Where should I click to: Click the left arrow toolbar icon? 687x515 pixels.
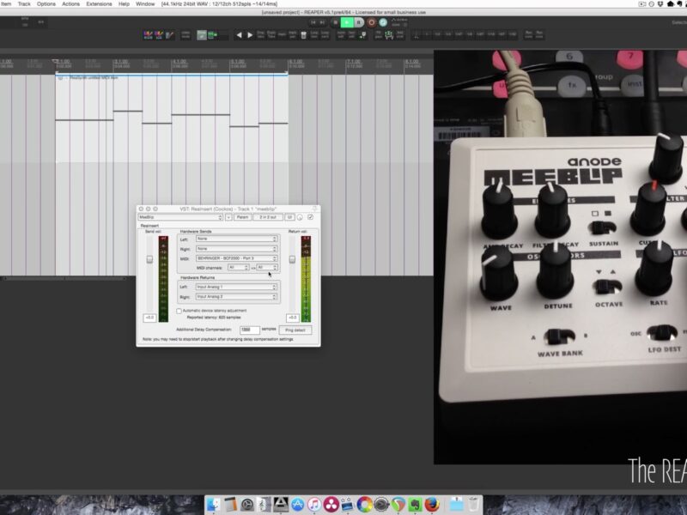(x=240, y=35)
